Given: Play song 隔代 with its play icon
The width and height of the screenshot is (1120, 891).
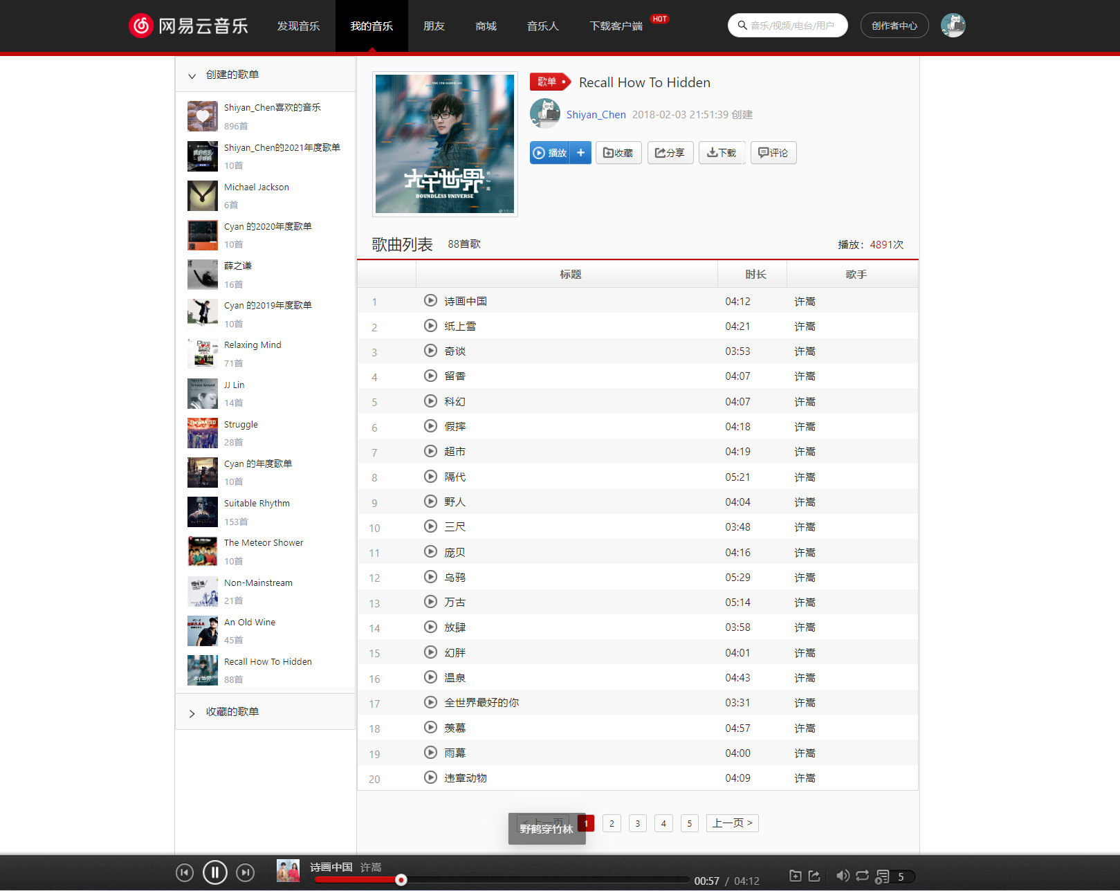Looking at the screenshot, I should 430,477.
